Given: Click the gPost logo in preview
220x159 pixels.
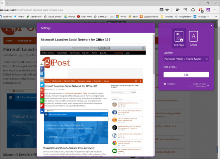Looking at the screenshot, I should pos(56,62).
